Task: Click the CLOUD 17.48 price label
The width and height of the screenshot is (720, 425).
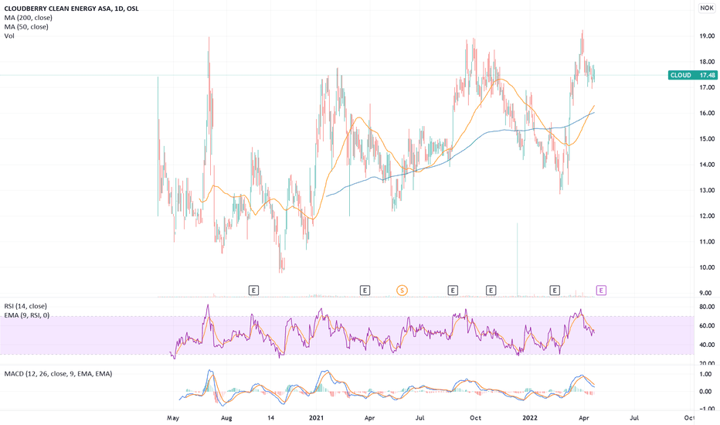Action: coord(693,75)
